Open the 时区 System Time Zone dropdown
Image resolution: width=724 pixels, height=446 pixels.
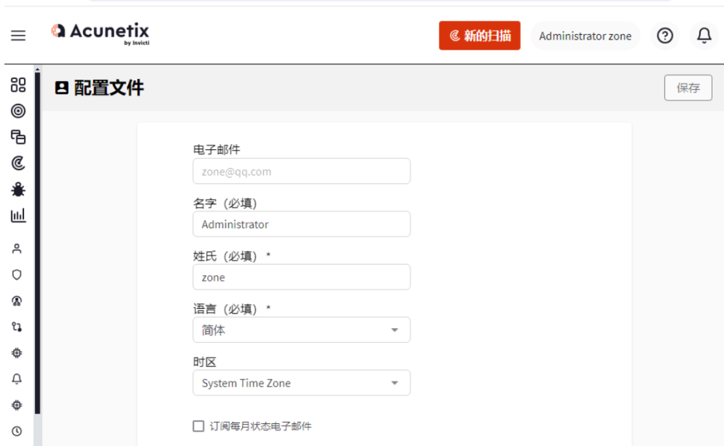coord(302,383)
